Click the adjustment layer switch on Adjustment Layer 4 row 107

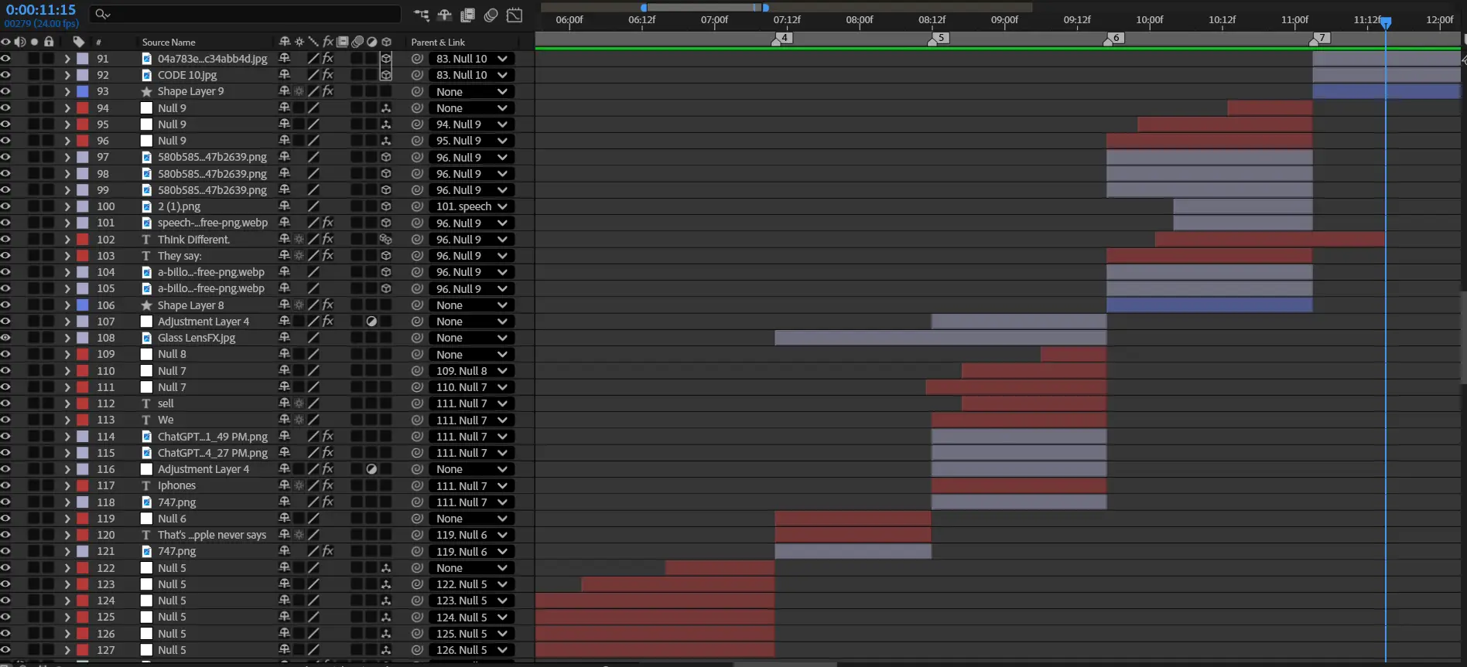pyautogui.click(x=371, y=322)
